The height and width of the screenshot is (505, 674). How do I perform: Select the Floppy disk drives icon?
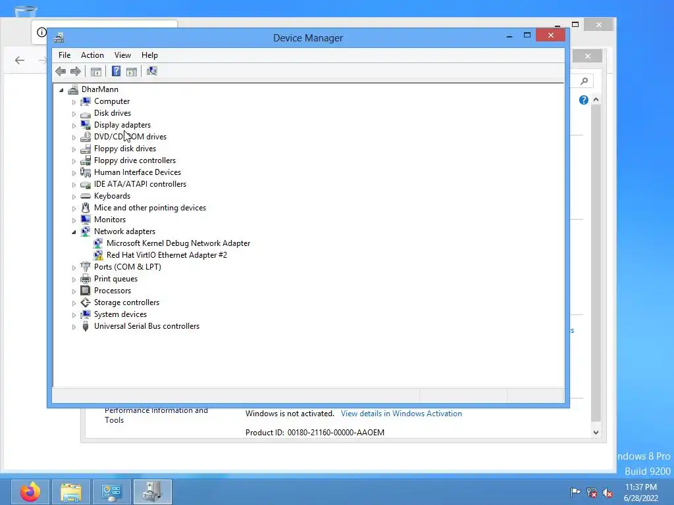pos(86,149)
